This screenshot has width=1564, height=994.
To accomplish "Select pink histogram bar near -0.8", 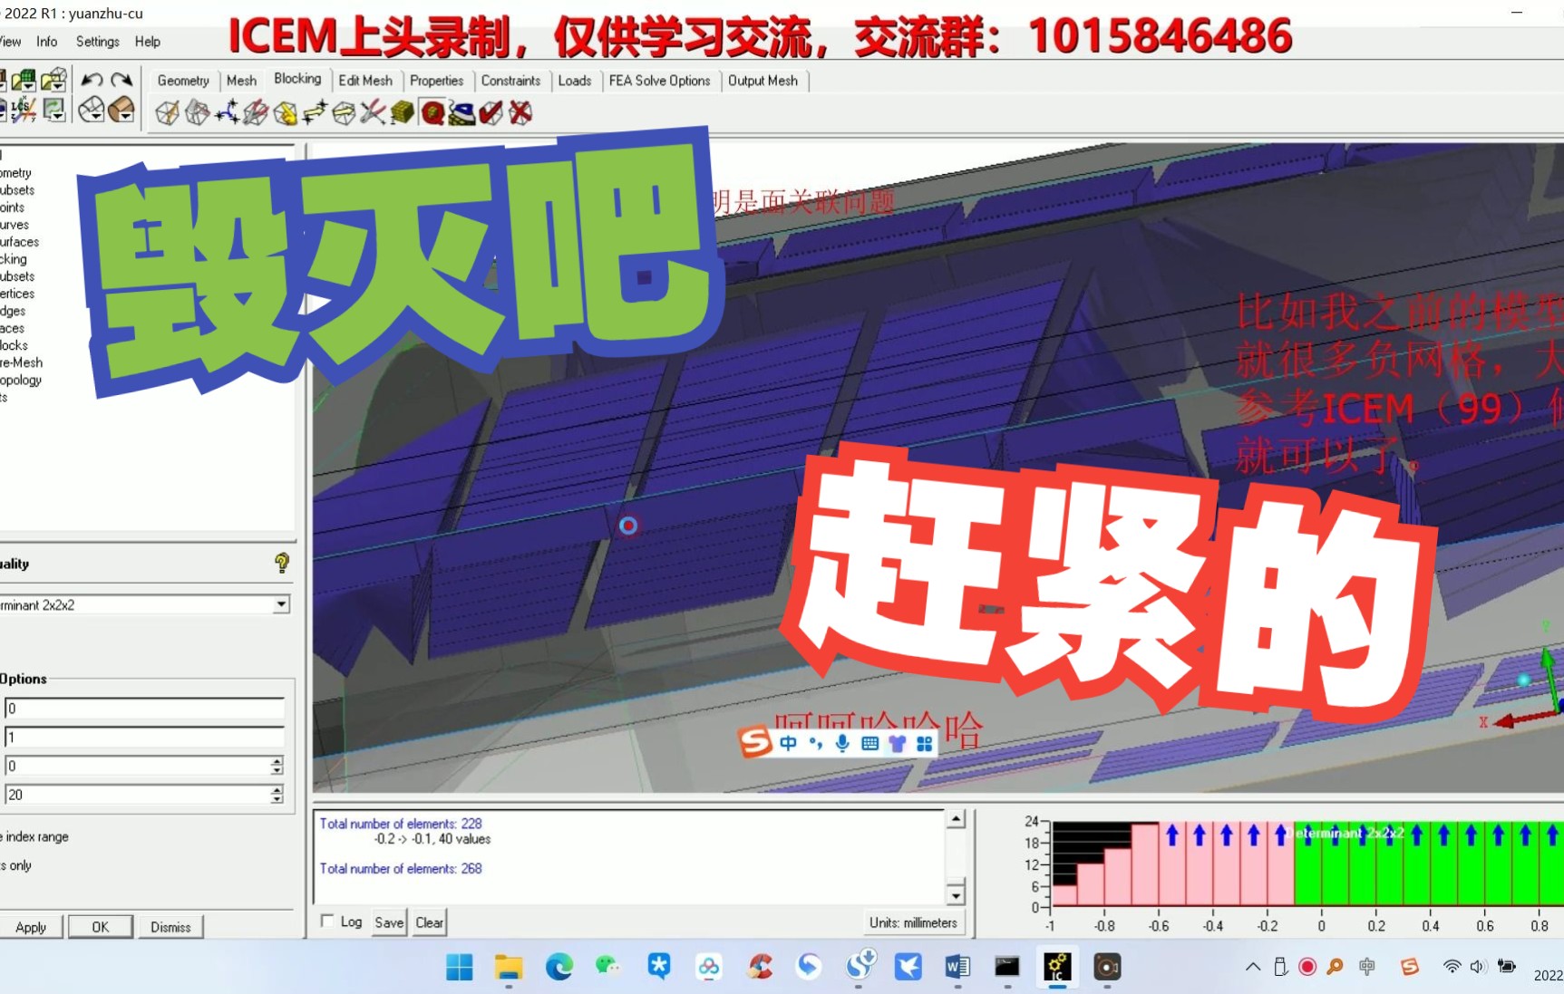I will 1117,876.
